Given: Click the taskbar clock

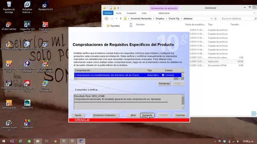Looking at the screenshot, I should (x=248, y=141).
